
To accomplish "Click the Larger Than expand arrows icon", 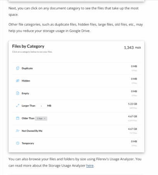I will 18,106.
